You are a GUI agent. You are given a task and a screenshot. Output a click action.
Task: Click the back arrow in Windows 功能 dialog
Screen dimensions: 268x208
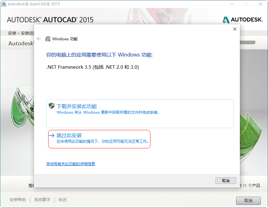pyautogui.click(x=39, y=39)
